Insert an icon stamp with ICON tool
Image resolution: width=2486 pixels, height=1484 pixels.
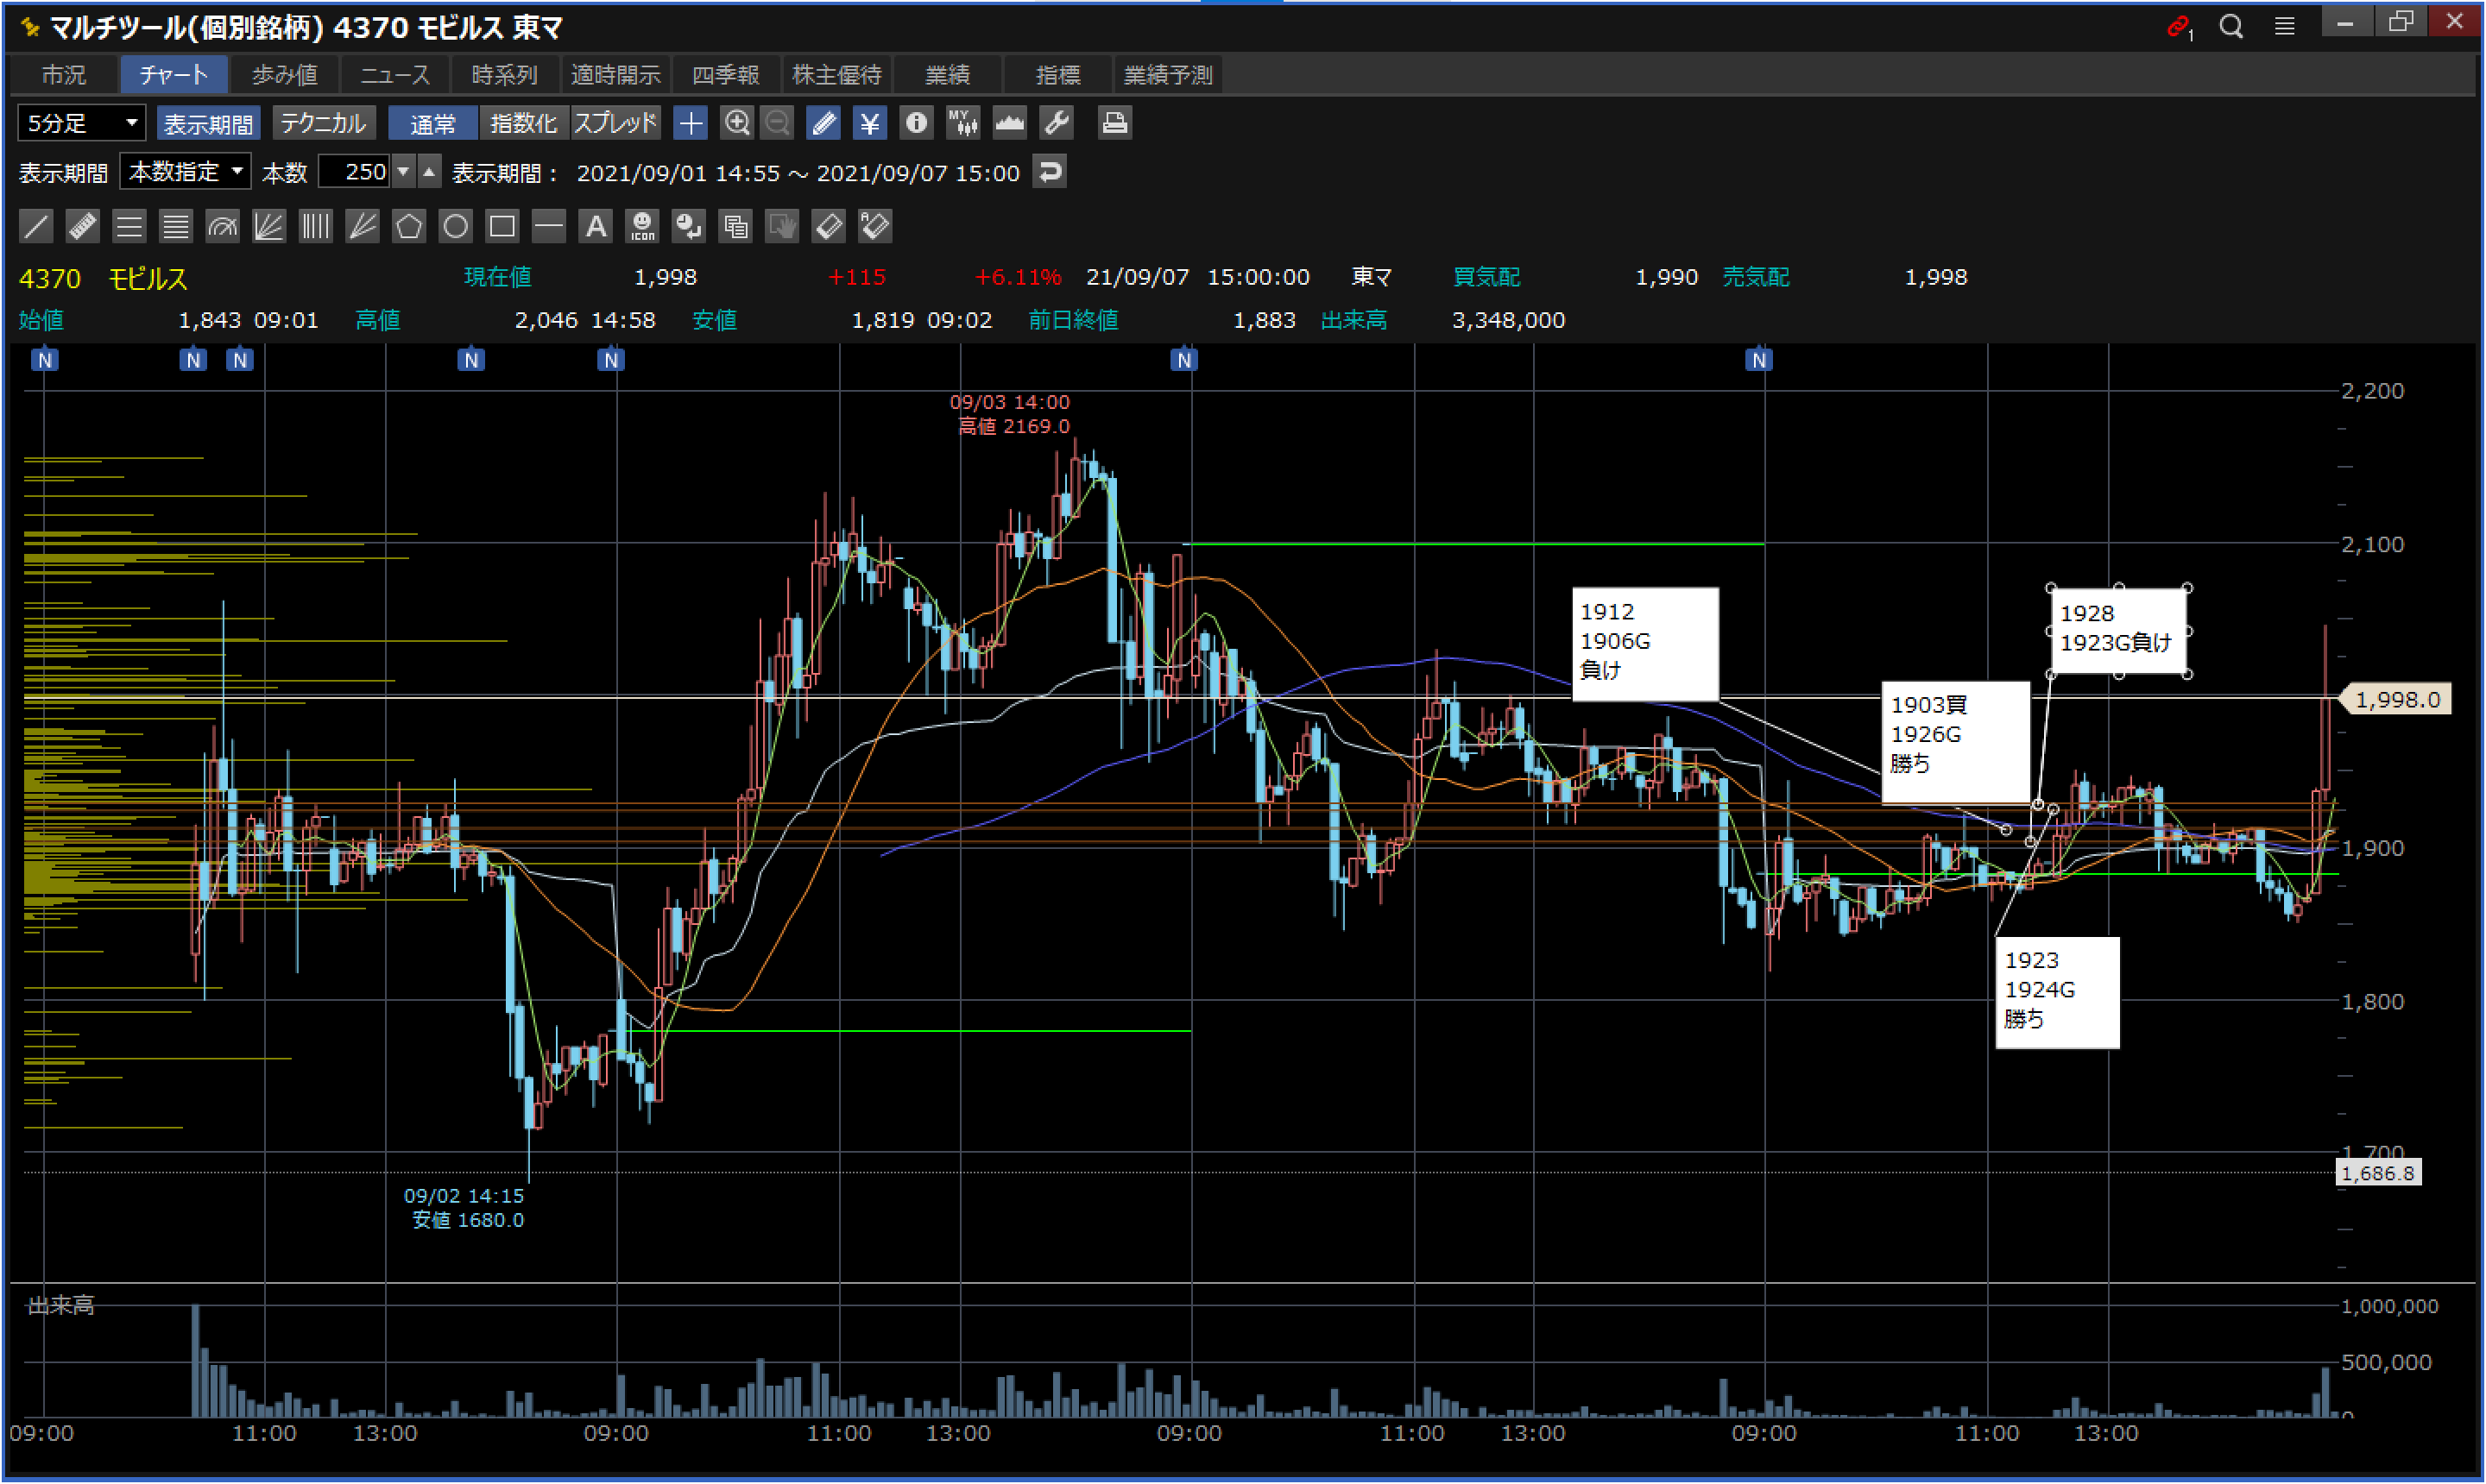point(642,226)
